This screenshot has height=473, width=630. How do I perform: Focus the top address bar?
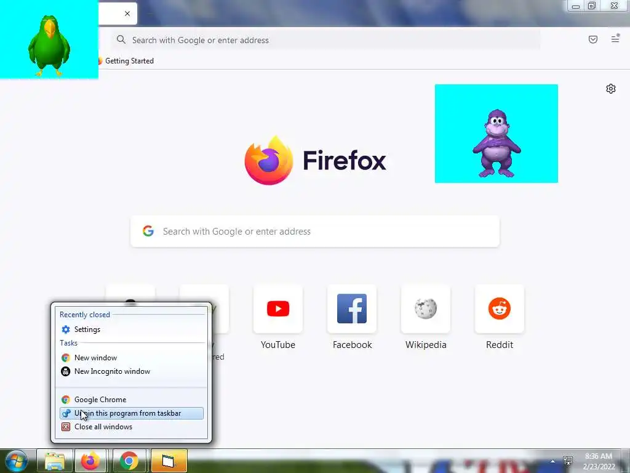tap(325, 40)
